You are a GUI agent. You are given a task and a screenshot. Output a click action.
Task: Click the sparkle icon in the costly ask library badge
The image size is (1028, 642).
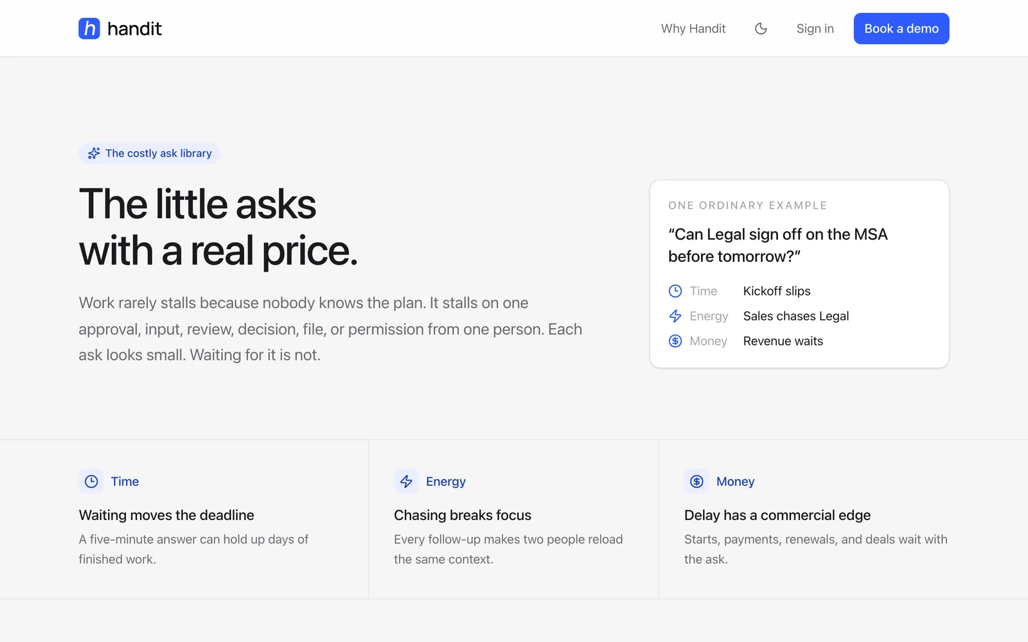pyautogui.click(x=94, y=153)
